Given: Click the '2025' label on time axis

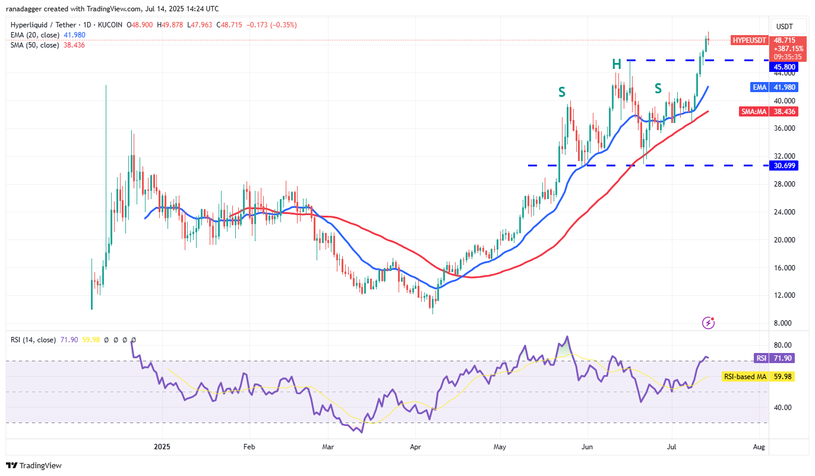Looking at the screenshot, I should click(162, 446).
